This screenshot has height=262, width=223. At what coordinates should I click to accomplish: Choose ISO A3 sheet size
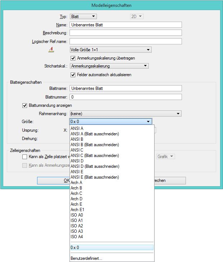(x=112, y=231)
